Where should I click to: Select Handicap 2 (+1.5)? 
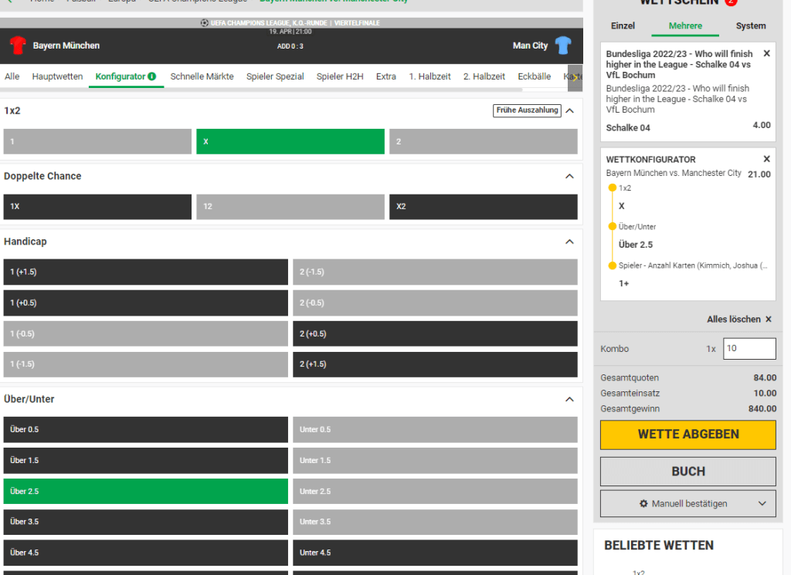point(436,364)
